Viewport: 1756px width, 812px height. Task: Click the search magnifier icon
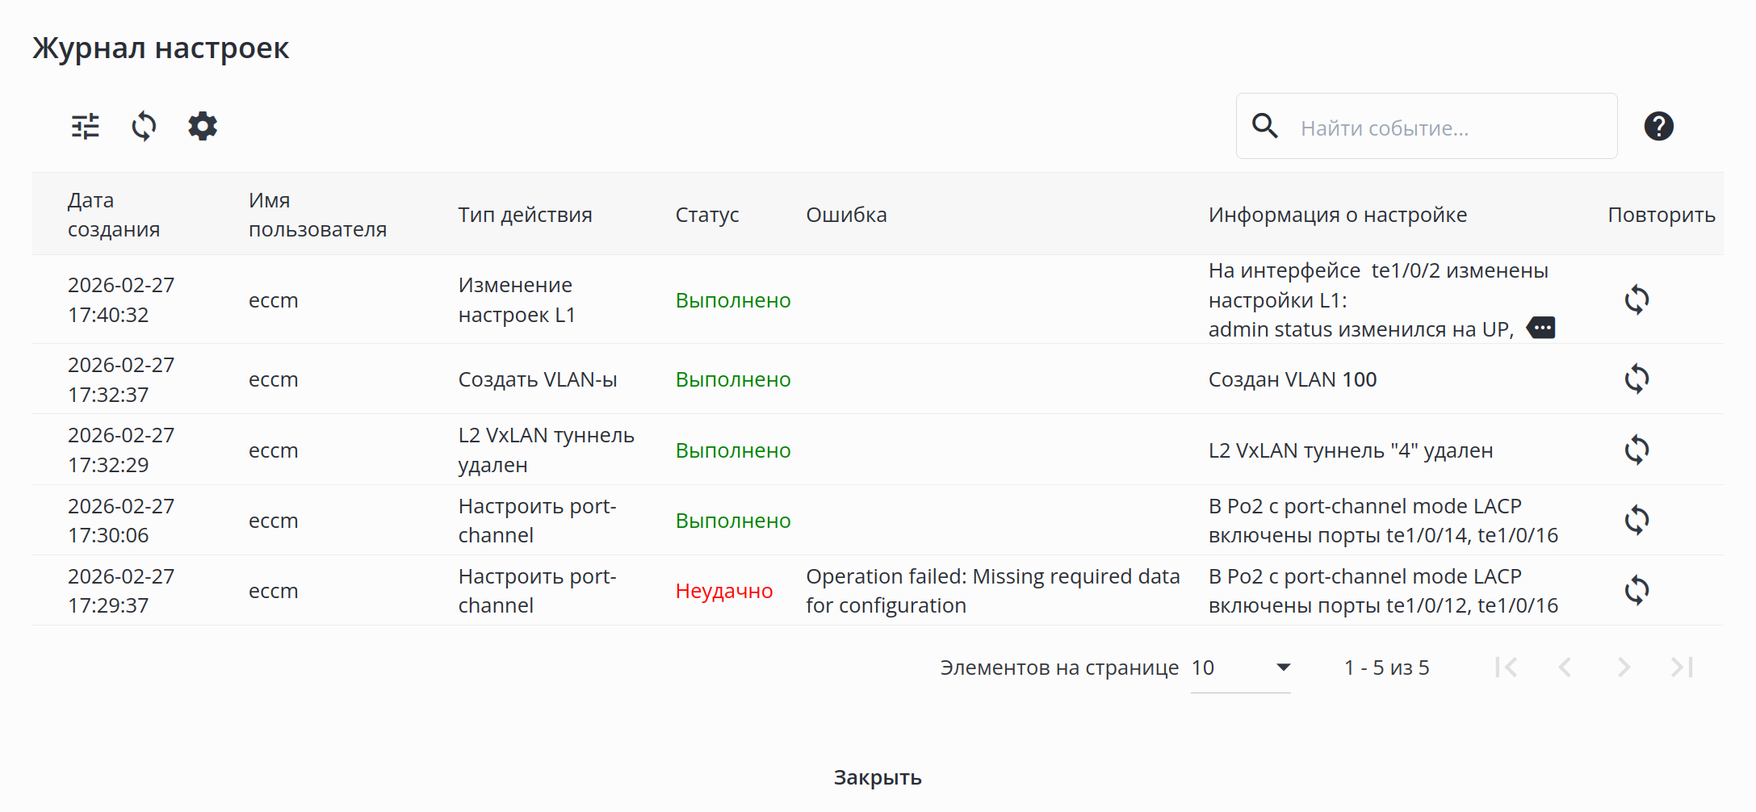click(1265, 127)
